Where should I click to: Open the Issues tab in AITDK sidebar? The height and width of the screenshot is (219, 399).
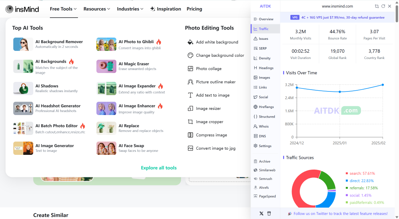point(265,39)
